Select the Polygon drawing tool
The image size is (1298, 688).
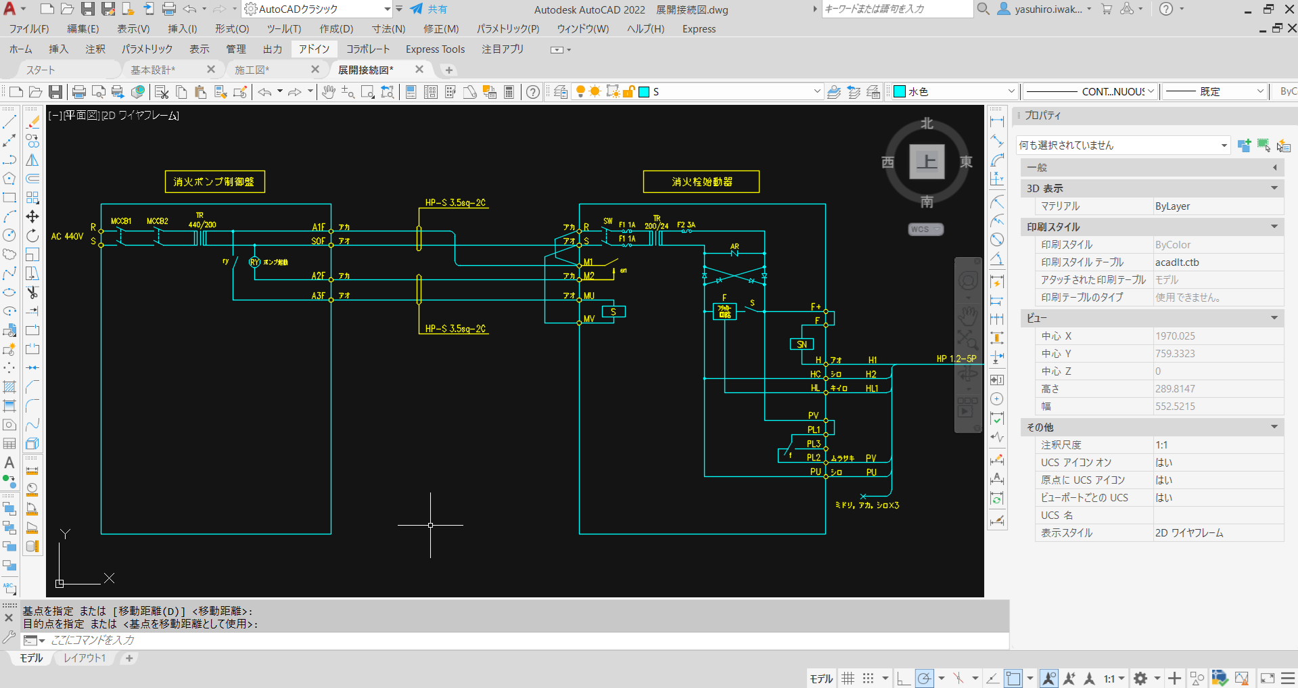[9, 179]
